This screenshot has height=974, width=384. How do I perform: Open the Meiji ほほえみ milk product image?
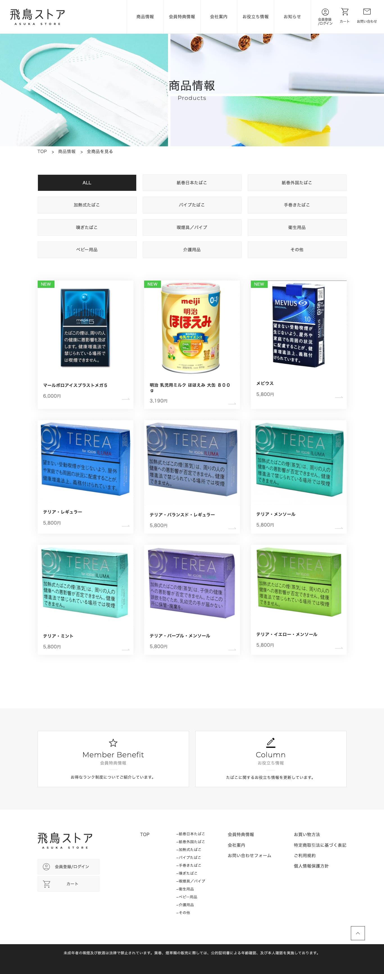point(192,328)
